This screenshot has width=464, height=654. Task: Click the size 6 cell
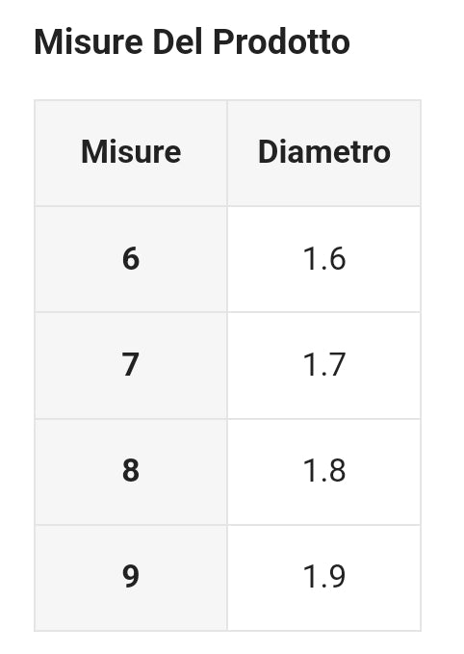pos(131,259)
